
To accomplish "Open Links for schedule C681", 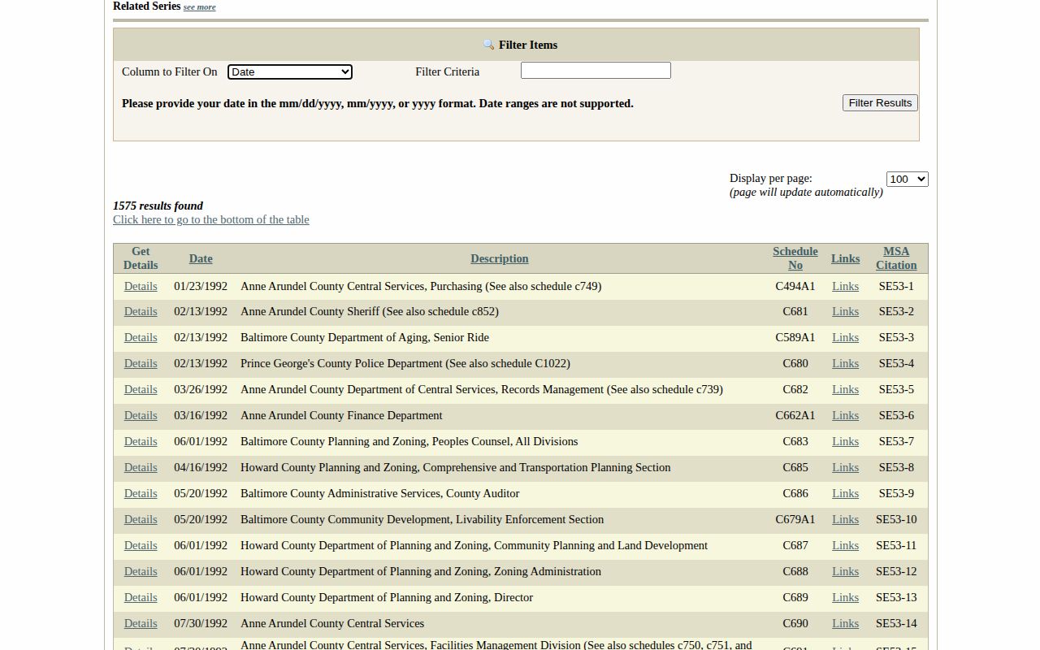I will (845, 311).
